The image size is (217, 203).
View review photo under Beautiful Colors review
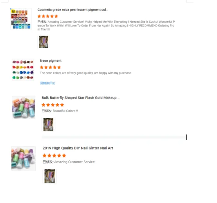tap(48, 124)
